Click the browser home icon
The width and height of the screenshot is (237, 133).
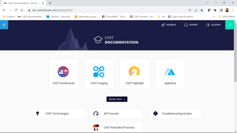[22, 10]
